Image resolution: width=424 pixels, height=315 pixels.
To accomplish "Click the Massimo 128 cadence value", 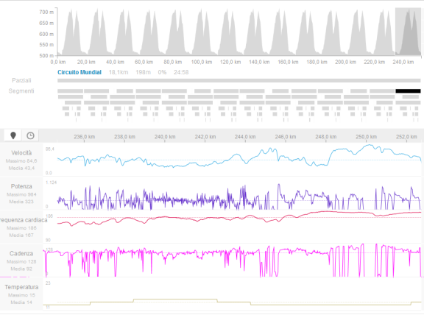I will pos(21,261).
